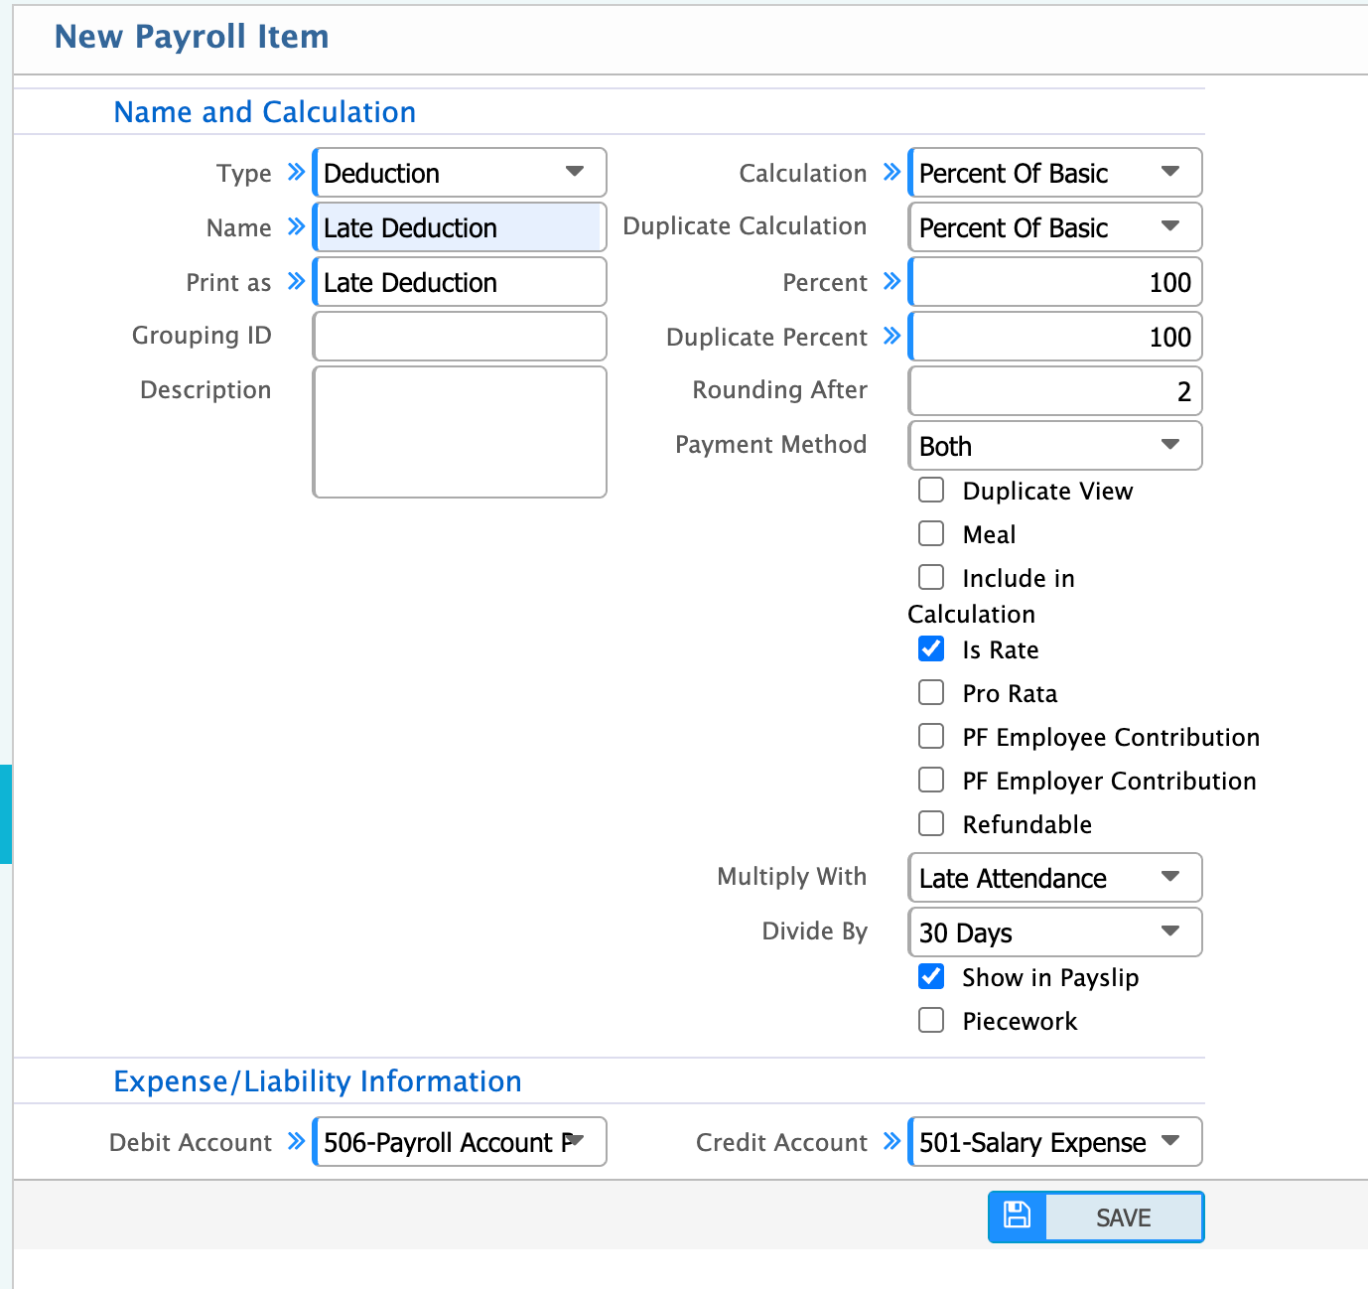Open the Multiply With dropdown showing Late Attendance

point(1053,878)
